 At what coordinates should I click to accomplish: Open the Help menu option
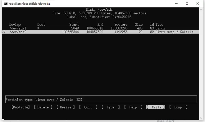tap(133, 107)
